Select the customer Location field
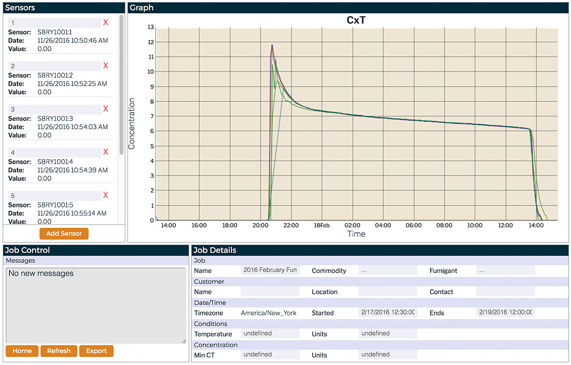Image resolution: width=571 pixels, height=365 pixels. [x=388, y=291]
